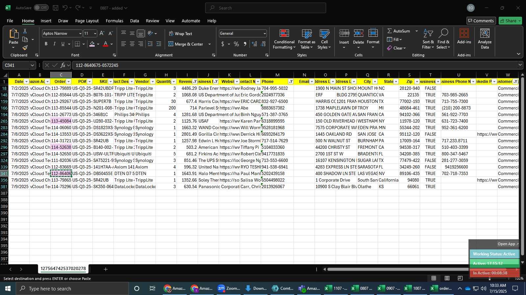Image resolution: width=526 pixels, height=295 pixels.
Task: Click the Clear button
Action: click(396, 48)
